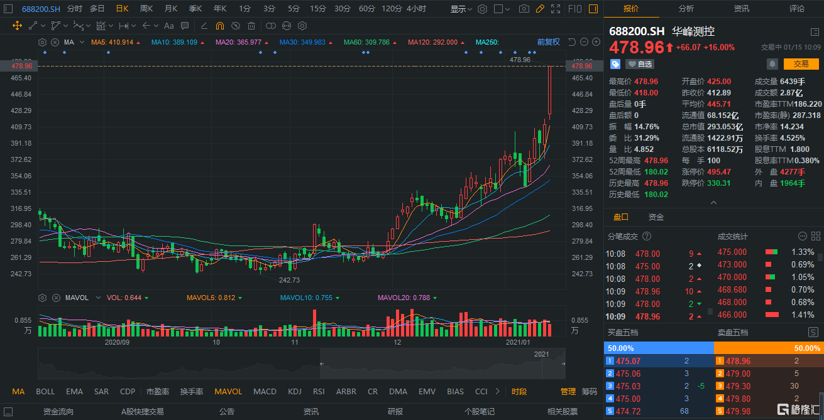Open the chart display settings gear
This screenshot has height=420, width=824.
[482, 9]
